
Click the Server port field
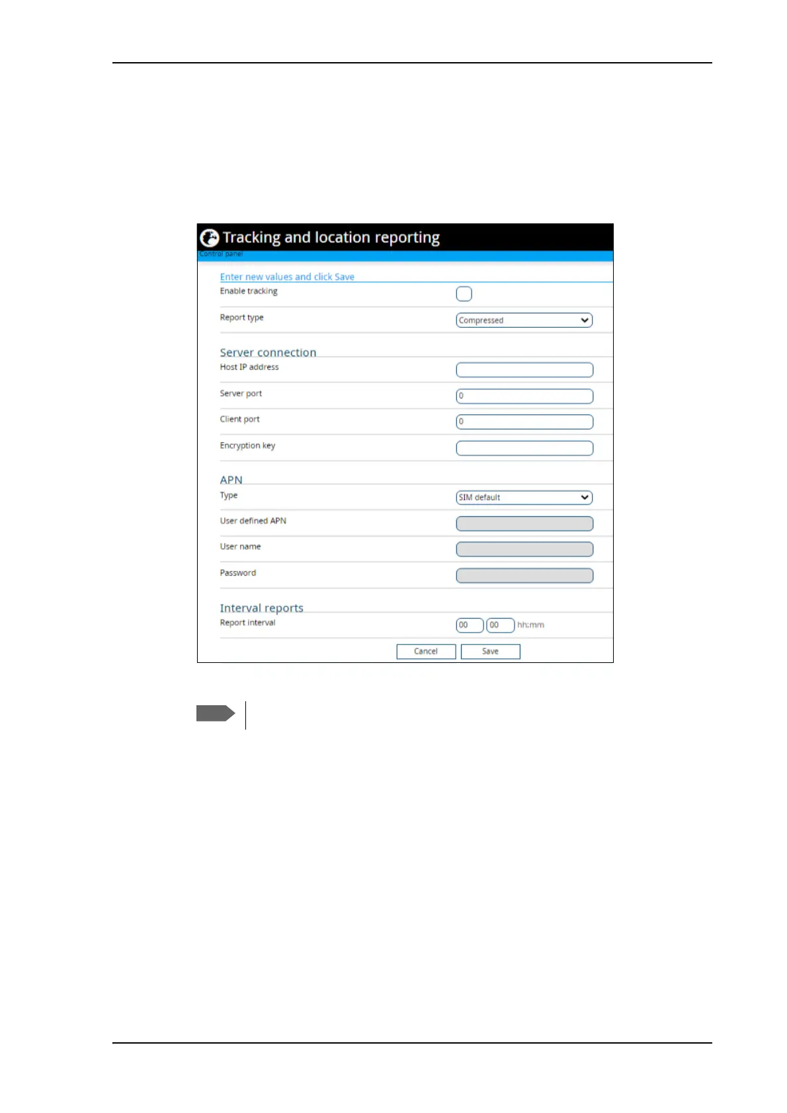[524, 396]
